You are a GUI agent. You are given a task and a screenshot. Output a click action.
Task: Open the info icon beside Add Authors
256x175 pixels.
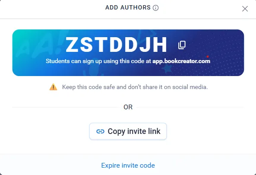point(155,8)
